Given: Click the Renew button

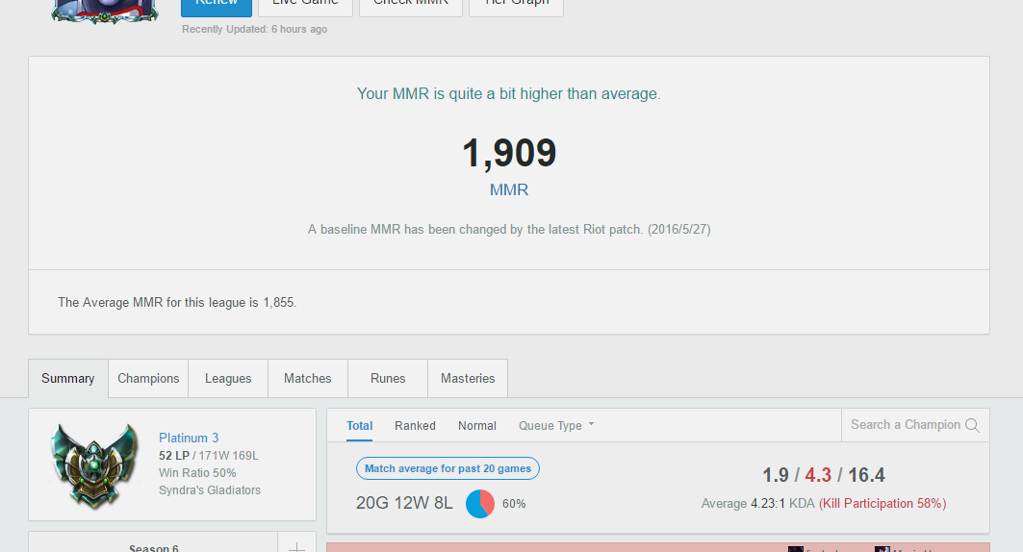Looking at the screenshot, I should coord(217,7).
